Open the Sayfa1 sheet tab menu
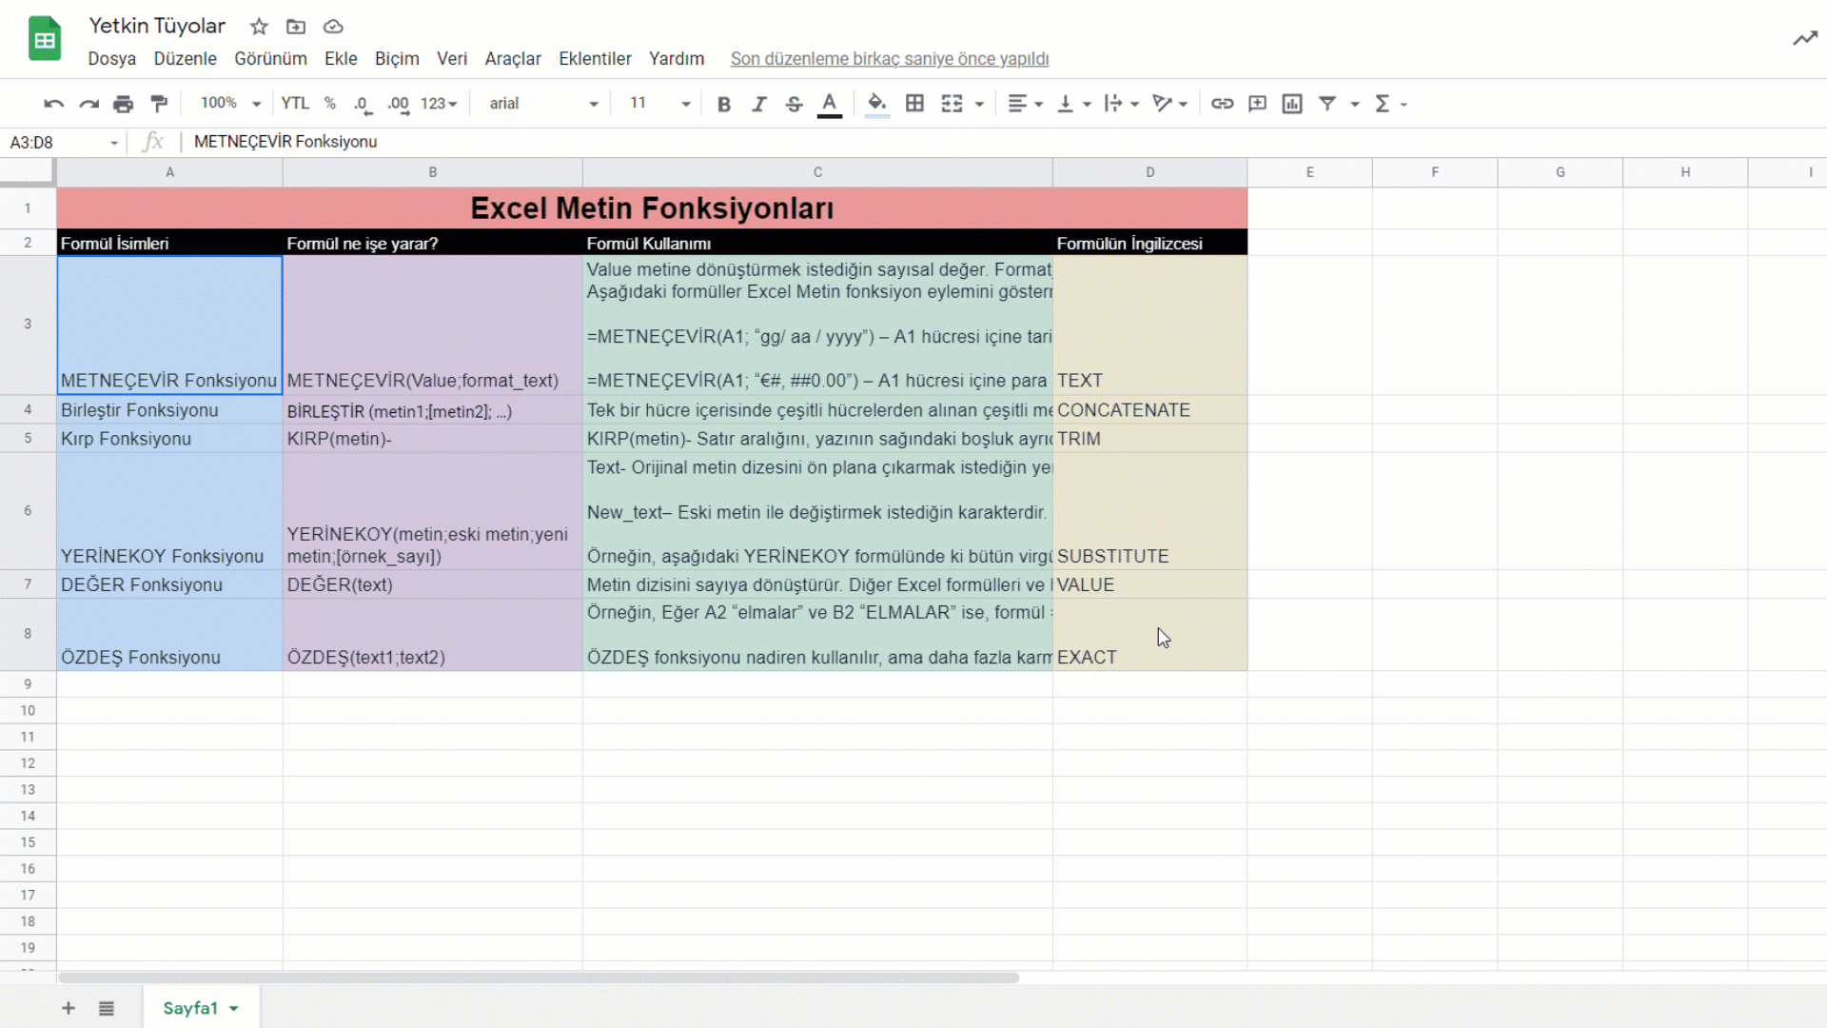This screenshot has width=1827, height=1028. [234, 1008]
